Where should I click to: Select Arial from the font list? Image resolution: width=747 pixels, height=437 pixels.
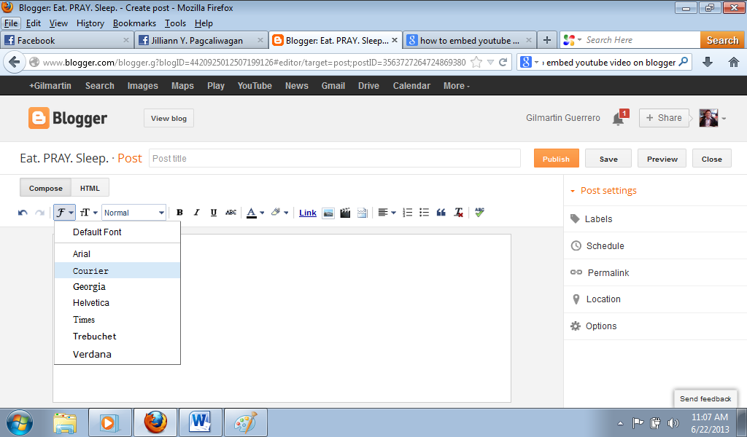(117, 254)
